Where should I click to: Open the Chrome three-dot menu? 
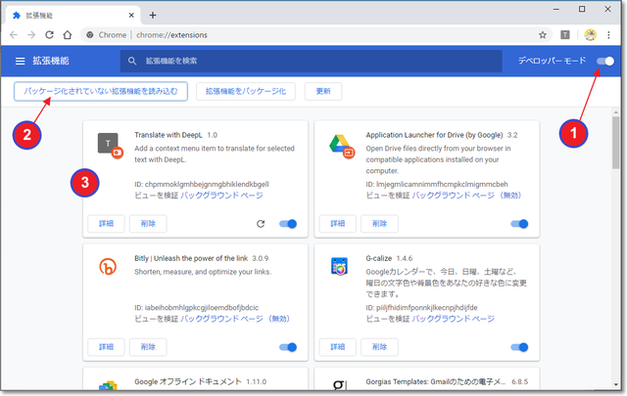point(611,35)
